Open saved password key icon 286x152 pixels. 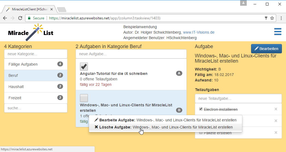(266, 18)
